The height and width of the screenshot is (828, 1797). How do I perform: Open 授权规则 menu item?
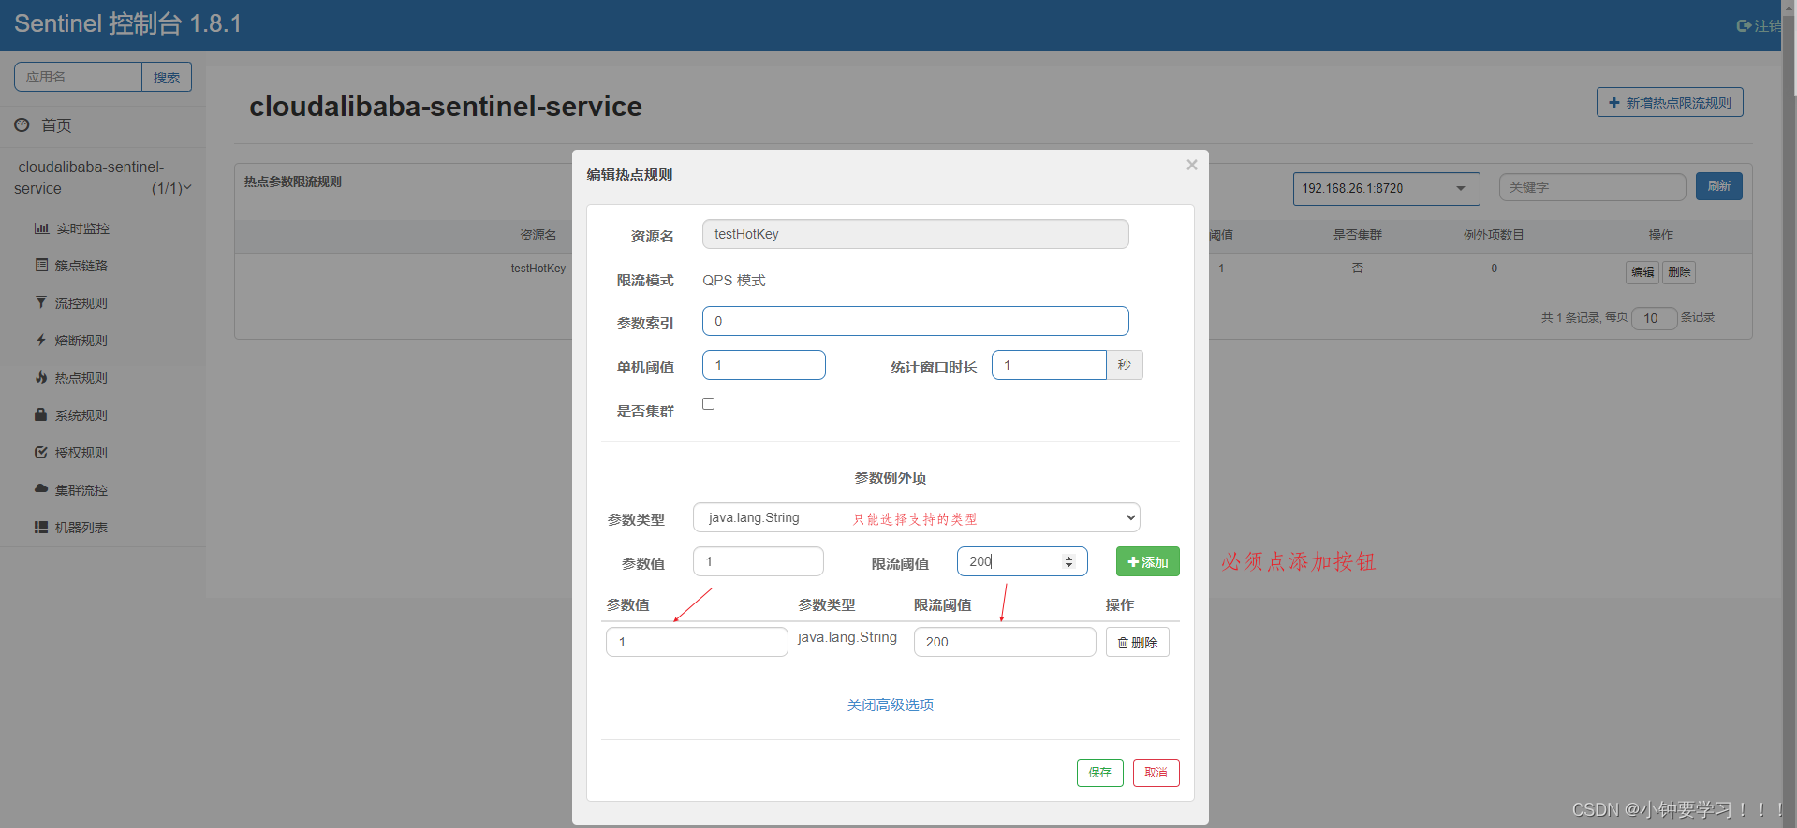tap(81, 453)
